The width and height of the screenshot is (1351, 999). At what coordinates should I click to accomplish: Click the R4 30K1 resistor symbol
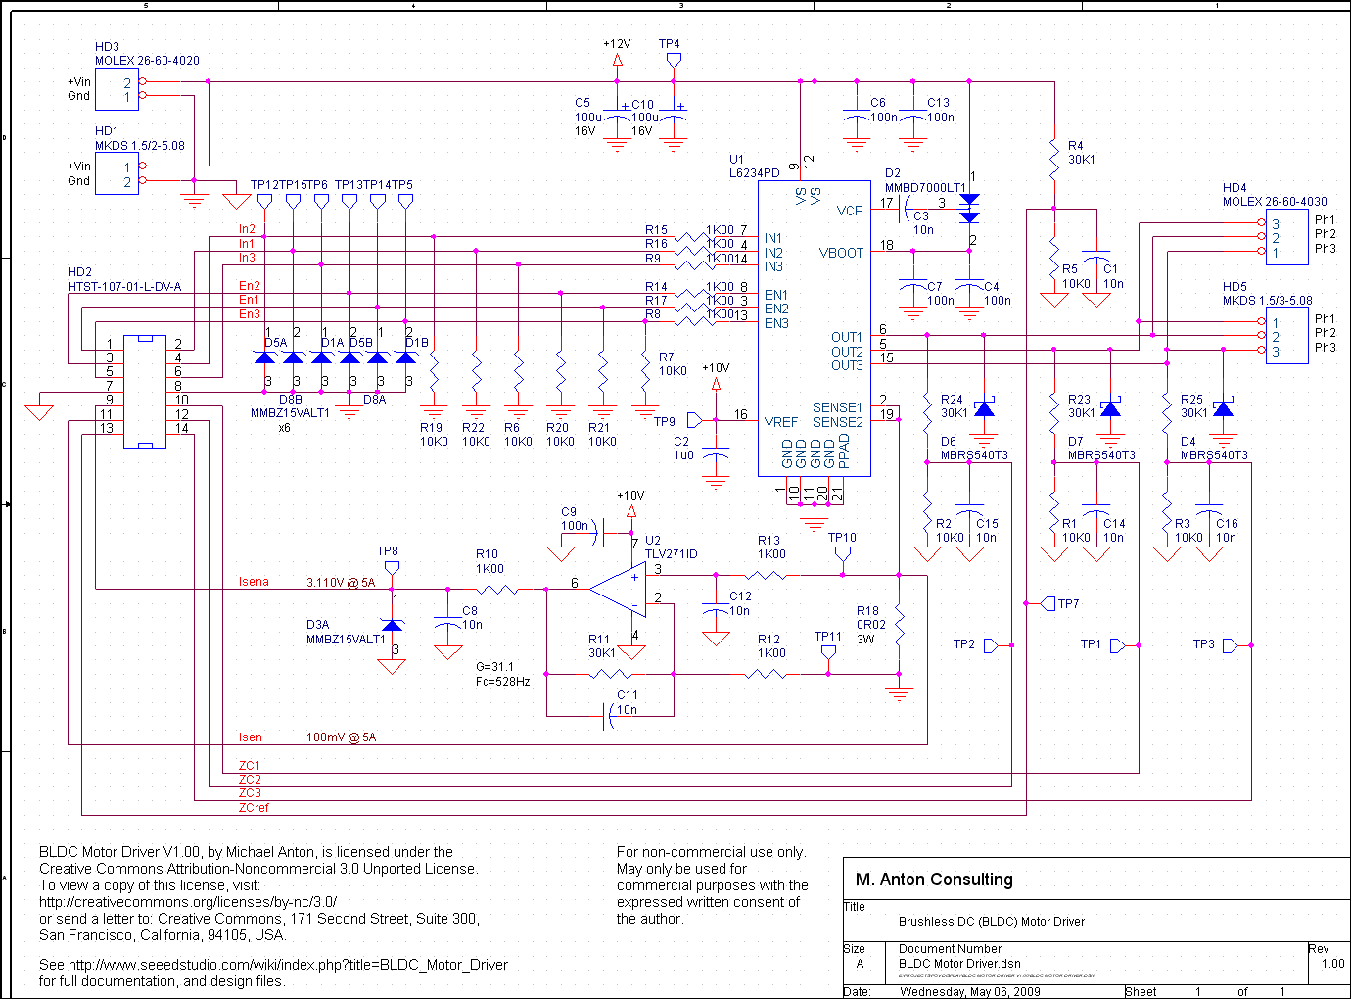(x=1053, y=159)
